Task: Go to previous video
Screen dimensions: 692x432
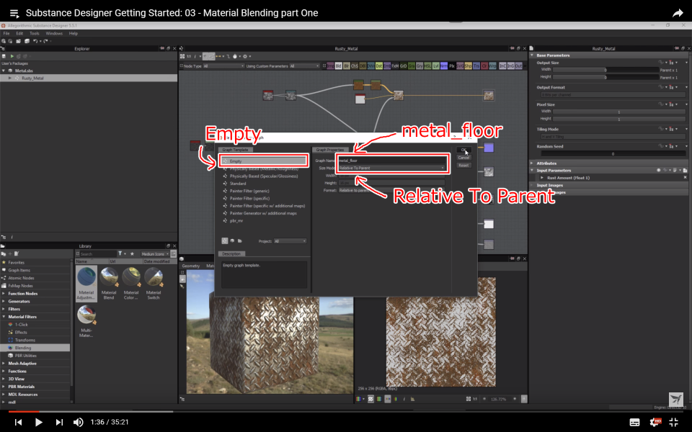Action: [19, 422]
